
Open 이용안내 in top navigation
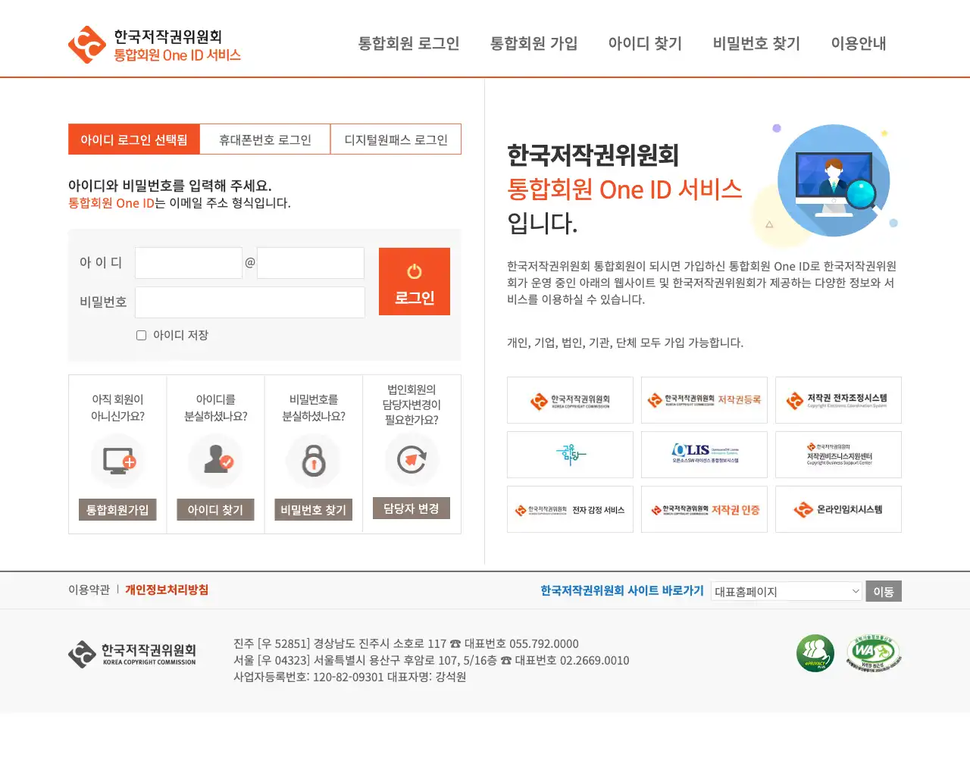coord(859,43)
